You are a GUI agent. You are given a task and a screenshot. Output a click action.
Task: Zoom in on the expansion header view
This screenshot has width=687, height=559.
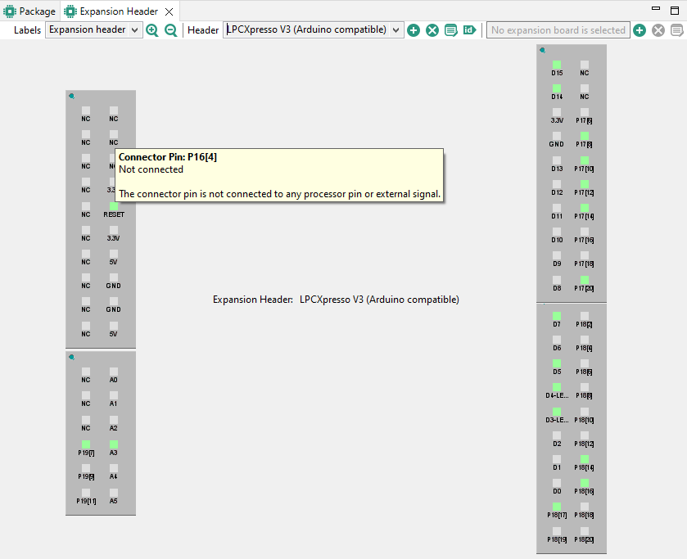point(152,30)
